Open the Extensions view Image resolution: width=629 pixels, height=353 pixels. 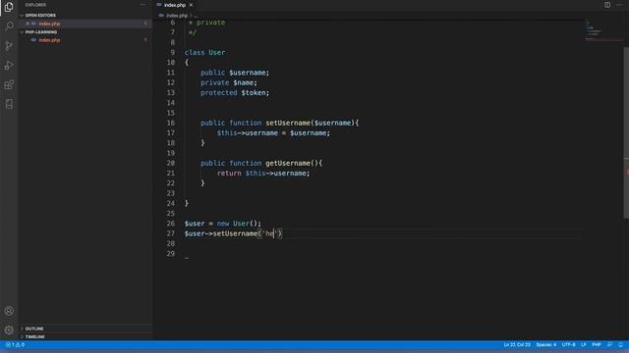[9, 85]
